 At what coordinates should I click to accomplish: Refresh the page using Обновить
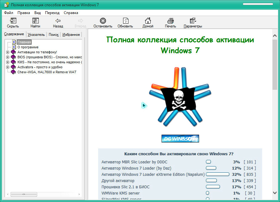pos(126,21)
